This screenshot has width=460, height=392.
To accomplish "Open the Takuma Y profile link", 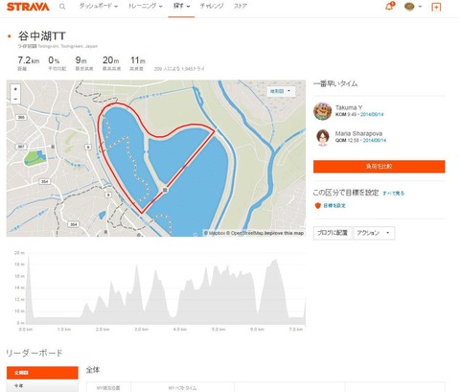I will (349, 107).
